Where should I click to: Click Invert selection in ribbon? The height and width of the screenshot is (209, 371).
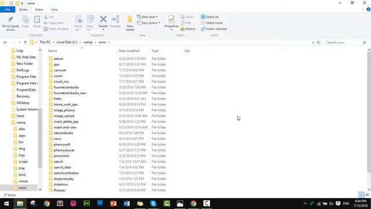(x=214, y=29)
